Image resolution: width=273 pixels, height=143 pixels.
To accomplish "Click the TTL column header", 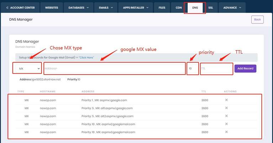I will click(x=204, y=92).
